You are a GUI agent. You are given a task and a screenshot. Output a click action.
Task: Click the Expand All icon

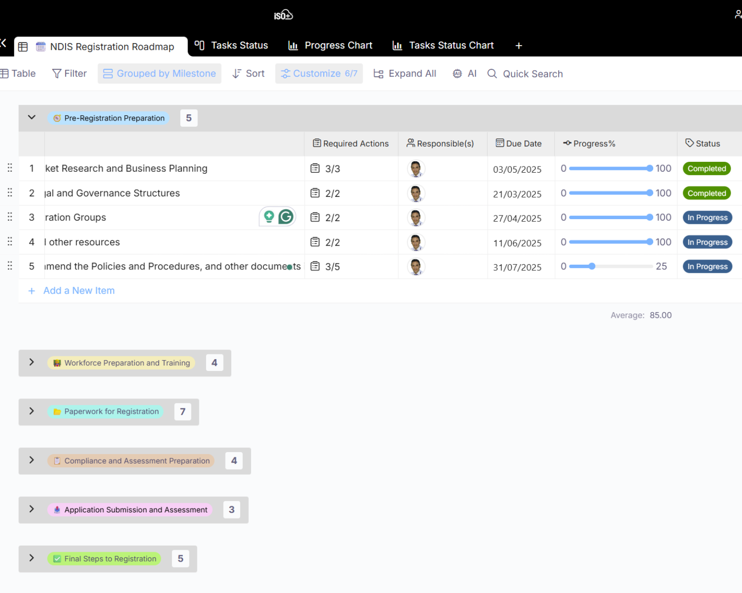378,74
